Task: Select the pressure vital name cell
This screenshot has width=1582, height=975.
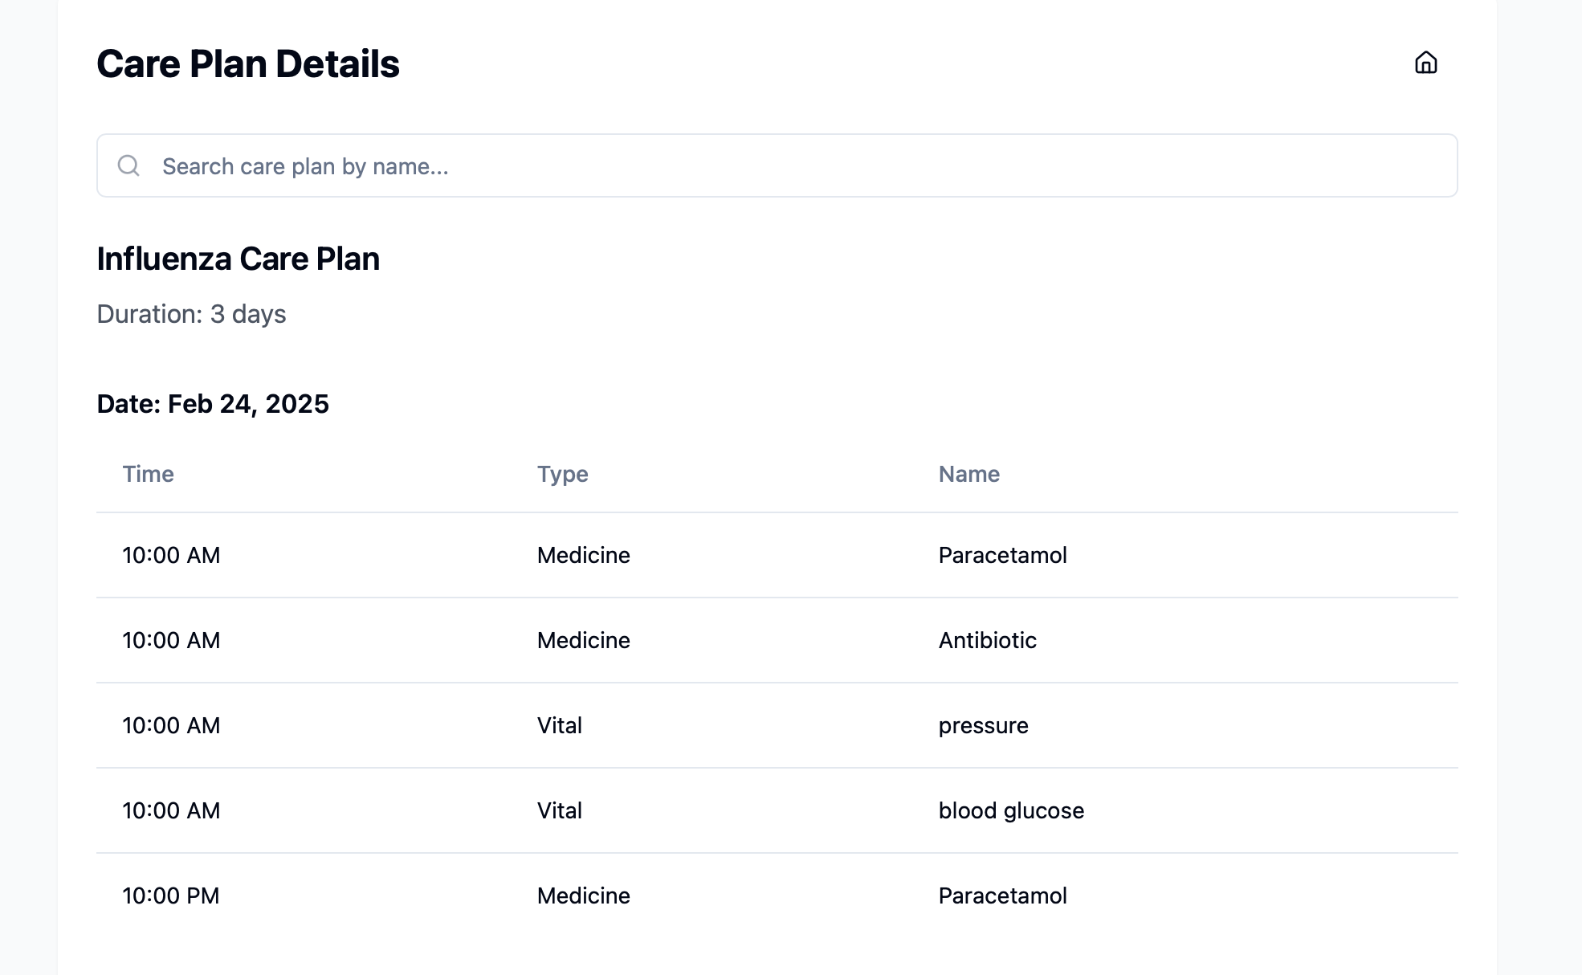Action: click(983, 725)
